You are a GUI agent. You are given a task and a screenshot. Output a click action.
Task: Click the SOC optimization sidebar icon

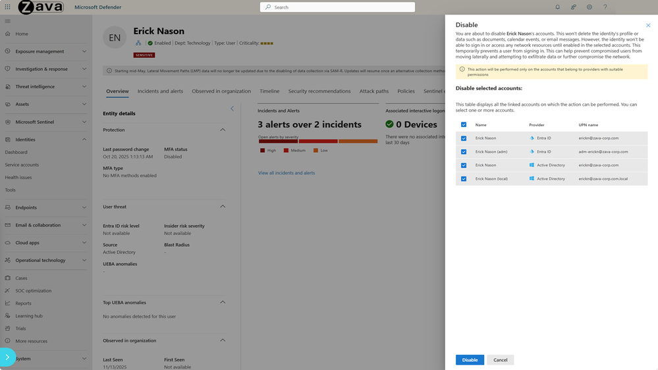(7, 290)
